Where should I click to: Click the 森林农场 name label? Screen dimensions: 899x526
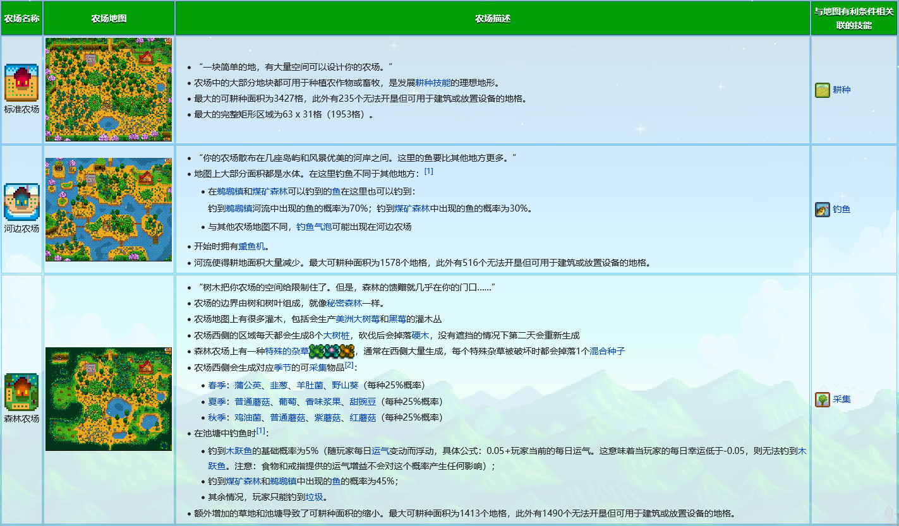21,419
